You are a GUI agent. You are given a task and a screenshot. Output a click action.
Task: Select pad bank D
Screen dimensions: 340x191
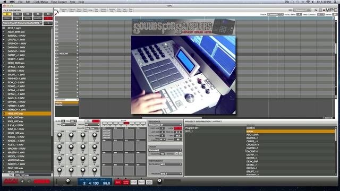121,123
